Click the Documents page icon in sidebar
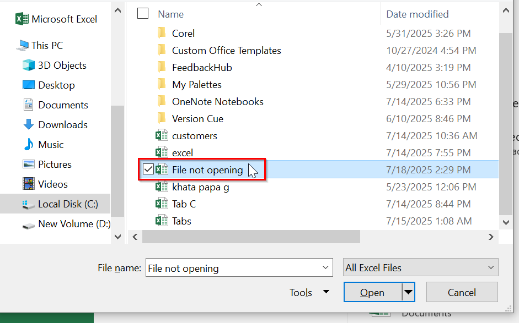The width and height of the screenshot is (519, 323). tap(29, 105)
